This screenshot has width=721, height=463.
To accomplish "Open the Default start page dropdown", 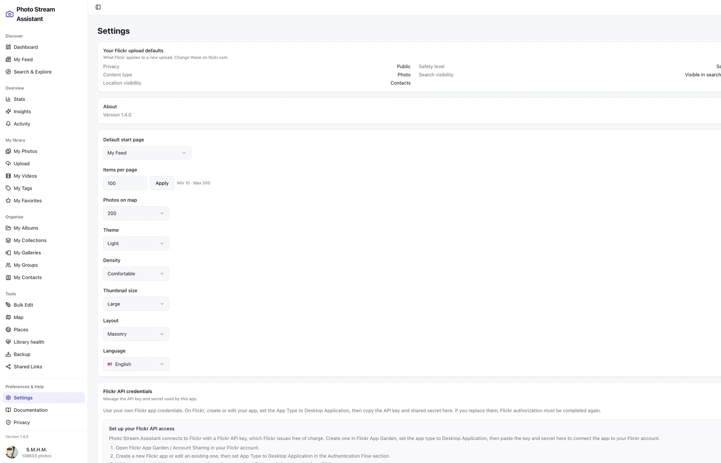I will (147, 153).
